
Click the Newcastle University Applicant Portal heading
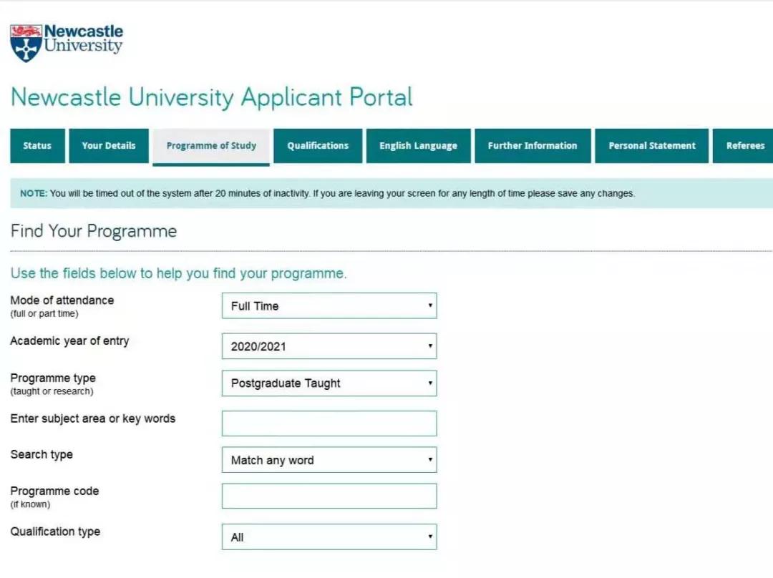point(212,97)
